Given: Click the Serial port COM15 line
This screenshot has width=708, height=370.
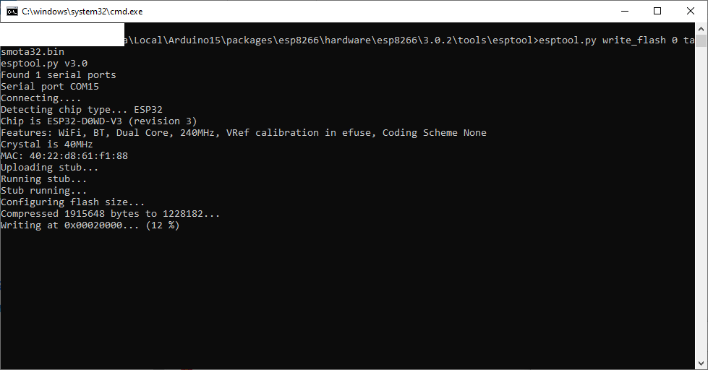Looking at the screenshot, I should click(50, 87).
